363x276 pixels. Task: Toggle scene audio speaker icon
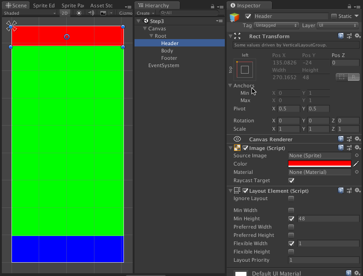click(91, 13)
